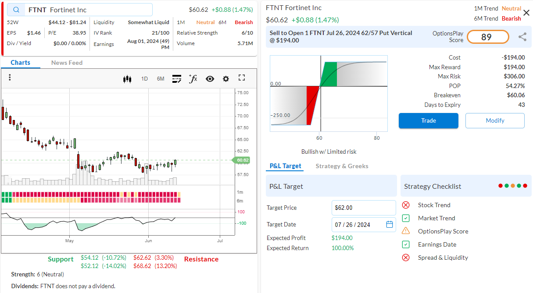Screen dimensions: 533x293
Task: Open the Target Date calendar picker
Action: tap(390, 225)
